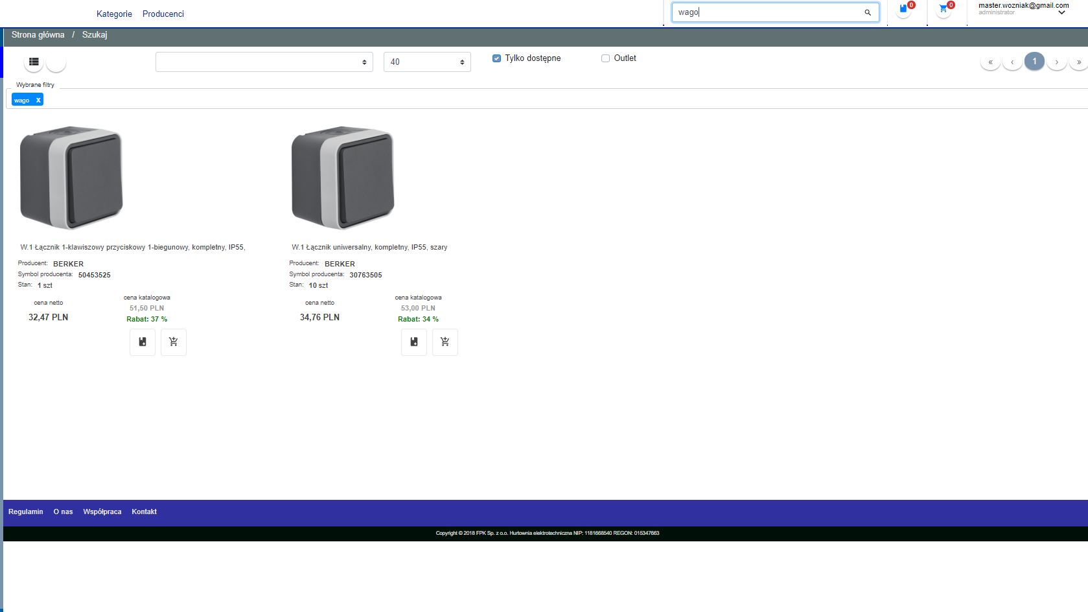
Task: Expand the master.wozniak account menu
Action: (1061, 12)
